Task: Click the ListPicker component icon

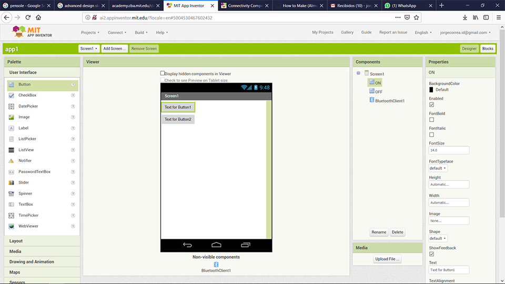Action: click(x=11, y=139)
